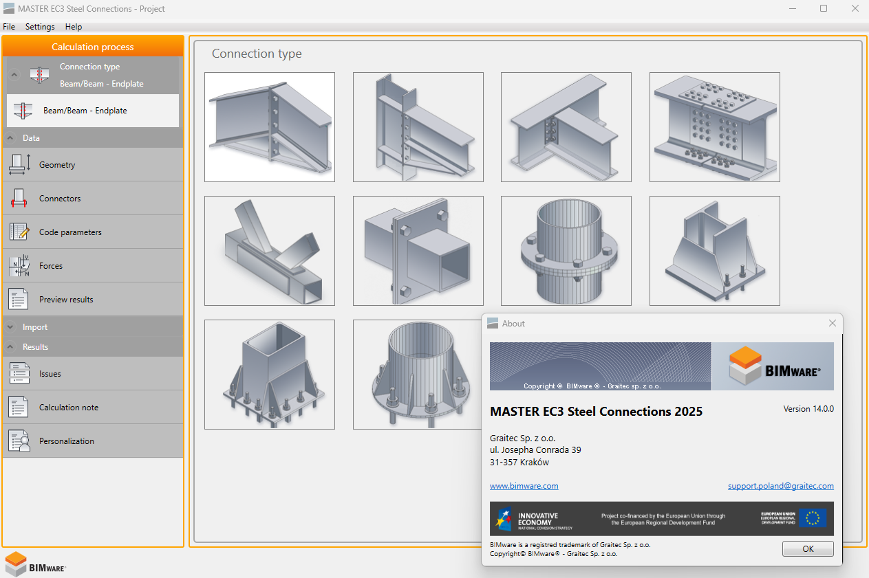Collapse the Results section
869x578 pixels.
[12, 347]
